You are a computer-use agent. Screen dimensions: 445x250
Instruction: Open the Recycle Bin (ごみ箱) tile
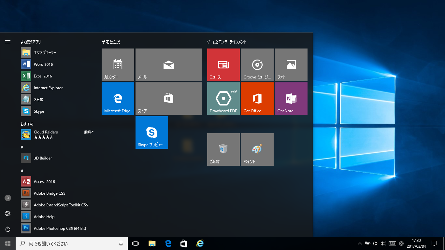(x=223, y=149)
